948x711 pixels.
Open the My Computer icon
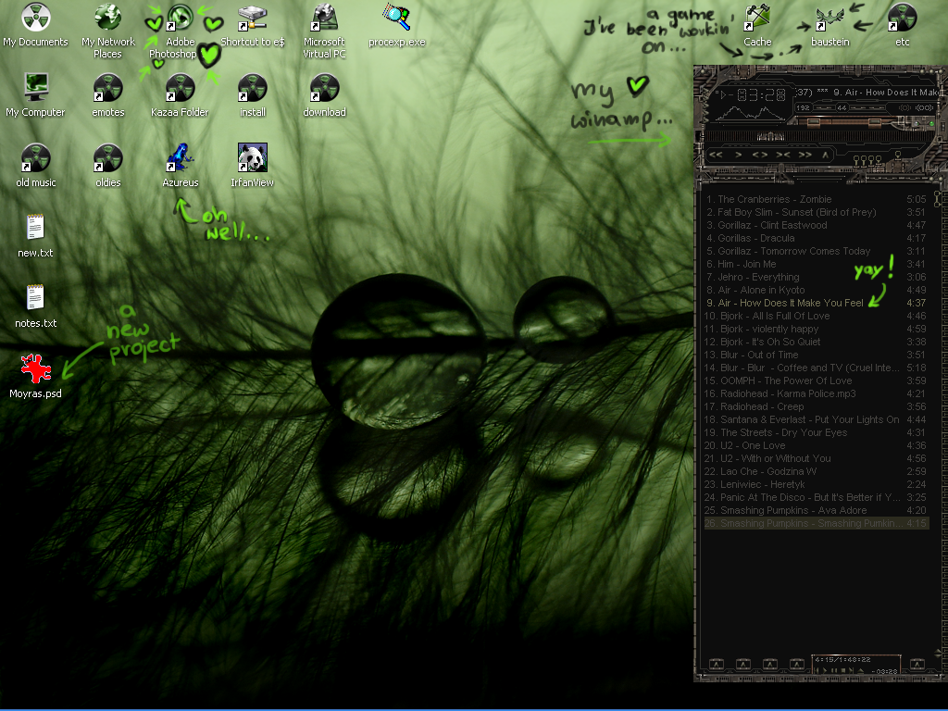[36, 95]
